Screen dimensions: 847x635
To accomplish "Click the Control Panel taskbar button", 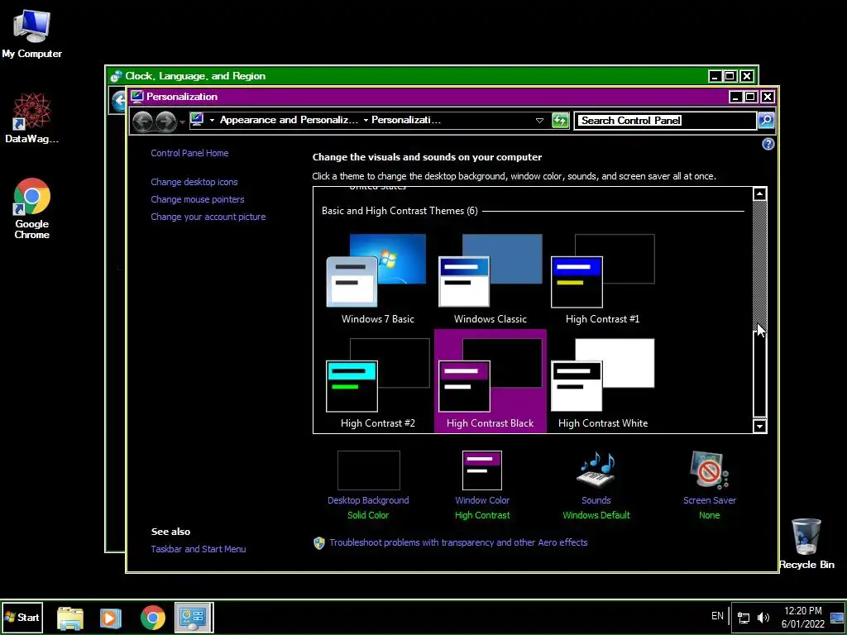I will [194, 618].
